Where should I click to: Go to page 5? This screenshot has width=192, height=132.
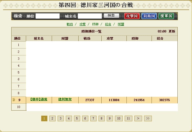click(77, 118)
